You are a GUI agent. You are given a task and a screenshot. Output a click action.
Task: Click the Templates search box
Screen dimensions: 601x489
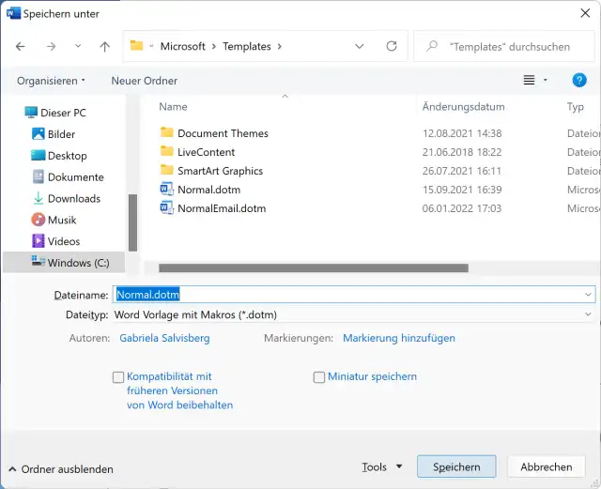[x=512, y=46]
